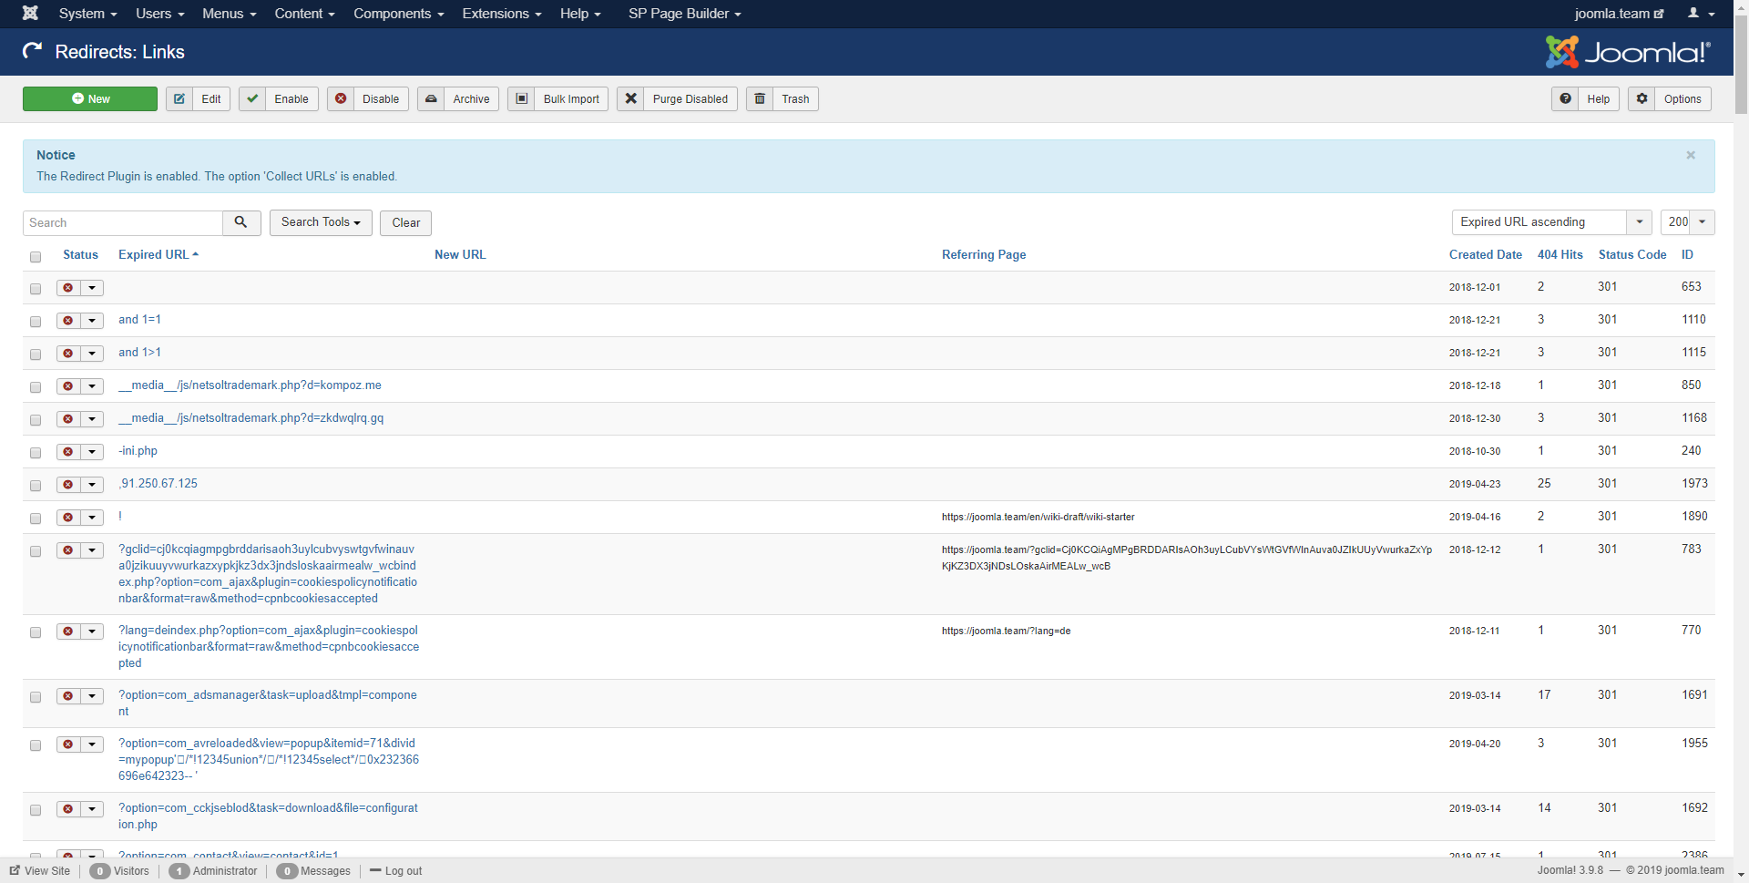
Task: Click the Trash toolbar button
Action: click(x=782, y=99)
